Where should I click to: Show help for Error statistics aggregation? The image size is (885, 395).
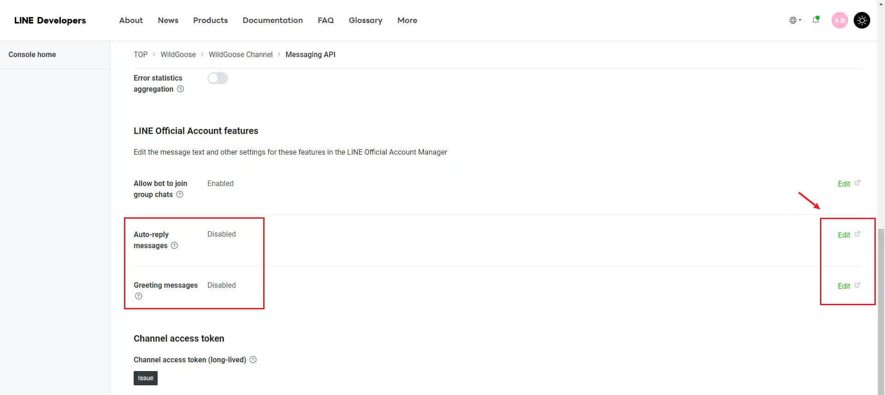coord(180,89)
